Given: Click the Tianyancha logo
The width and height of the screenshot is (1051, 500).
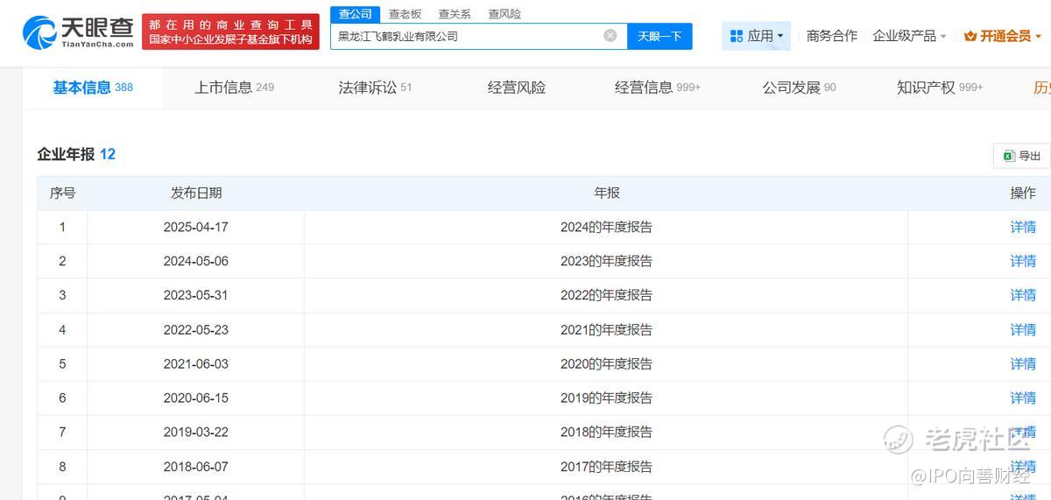Looking at the screenshot, I should pyautogui.click(x=78, y=32).
